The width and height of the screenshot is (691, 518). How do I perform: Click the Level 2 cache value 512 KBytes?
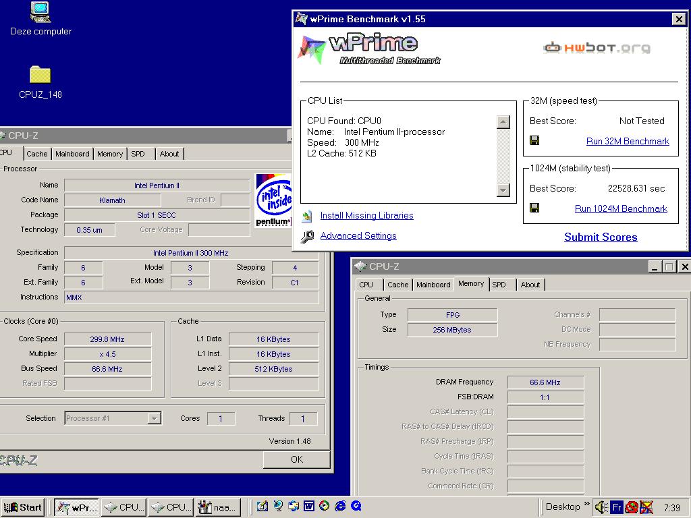pyautogui.click(x=273, y=369)
